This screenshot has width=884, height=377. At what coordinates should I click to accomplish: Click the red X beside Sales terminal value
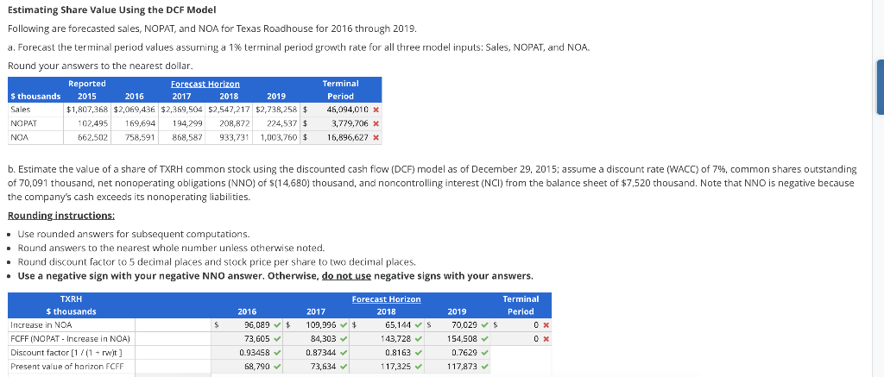376,110
